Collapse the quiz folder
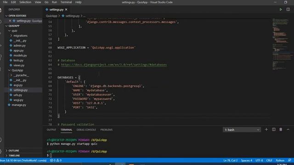The height and width of the screenshot is (165, 294). click(14, 31)
